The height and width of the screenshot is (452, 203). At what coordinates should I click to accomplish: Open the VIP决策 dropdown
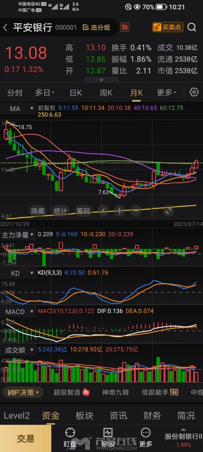tap(24, 392)
